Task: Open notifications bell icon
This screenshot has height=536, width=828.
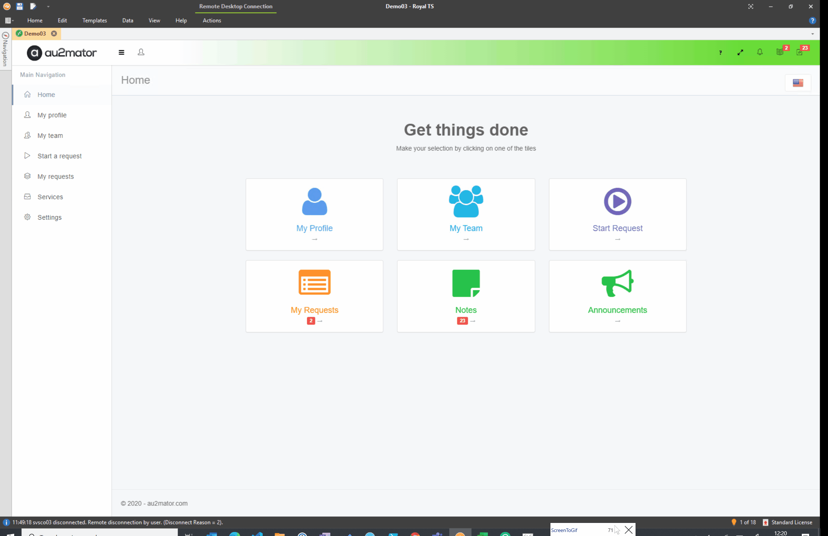Action: click(x=760, y=52)
